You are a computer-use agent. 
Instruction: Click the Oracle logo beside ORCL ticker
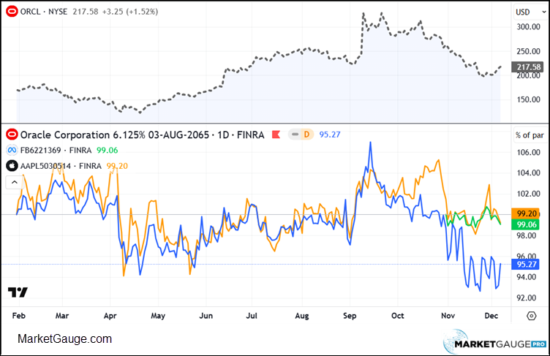coord(12,11)
